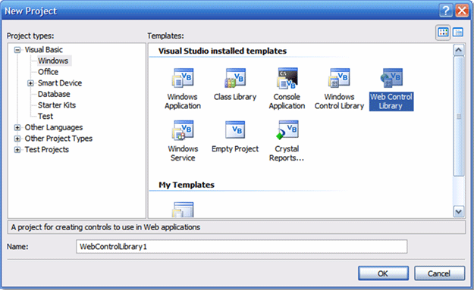Image resolution: width=474 pixels, height=290 pixels.
Task: Expand the Test Projects node
Action: (x=17, y=150)
